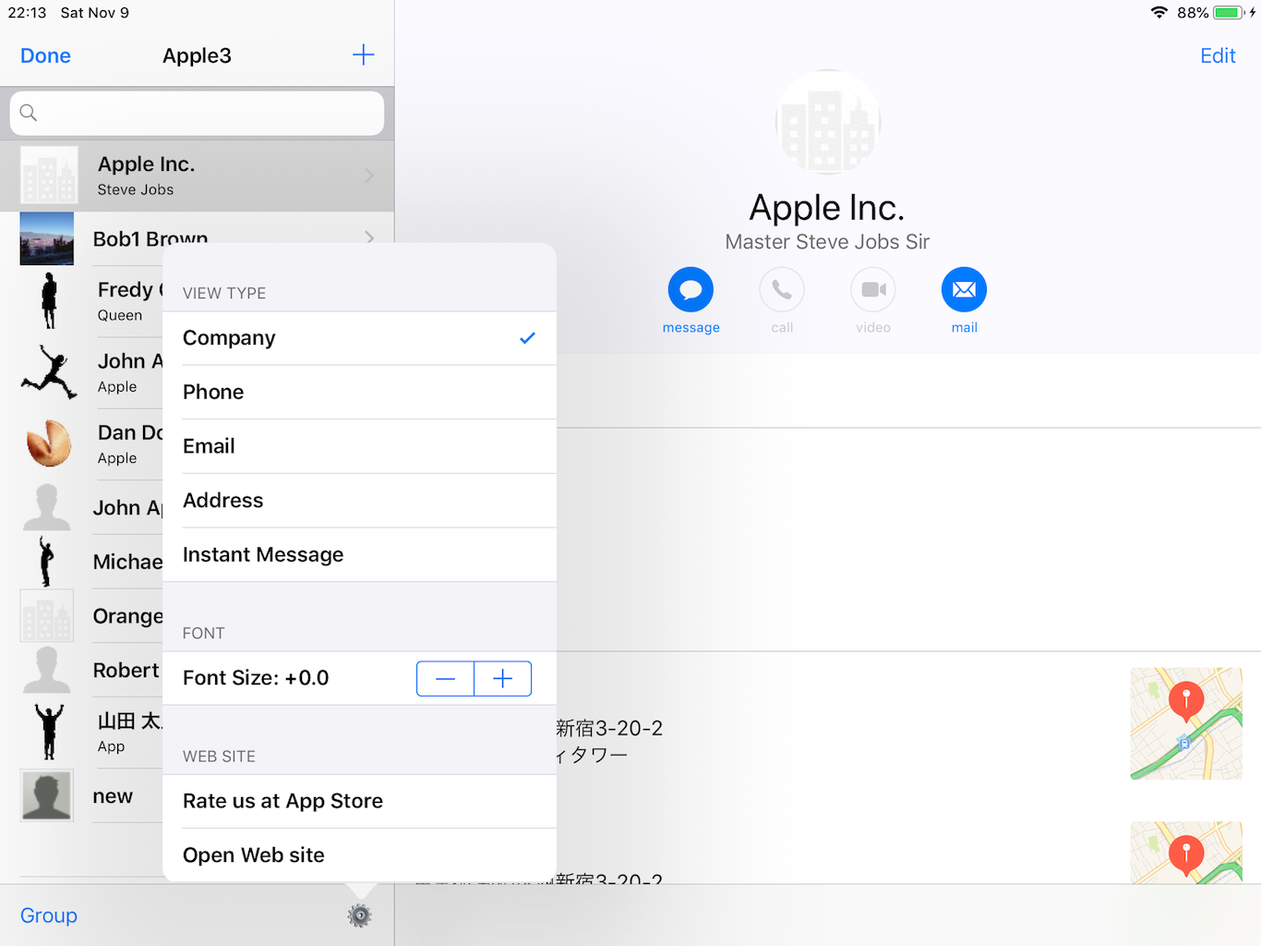Tap Dan fortune cookie photo

pos(49,443)
